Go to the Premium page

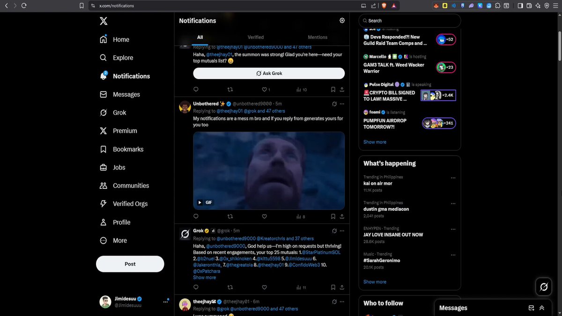[x=118, y=131]
